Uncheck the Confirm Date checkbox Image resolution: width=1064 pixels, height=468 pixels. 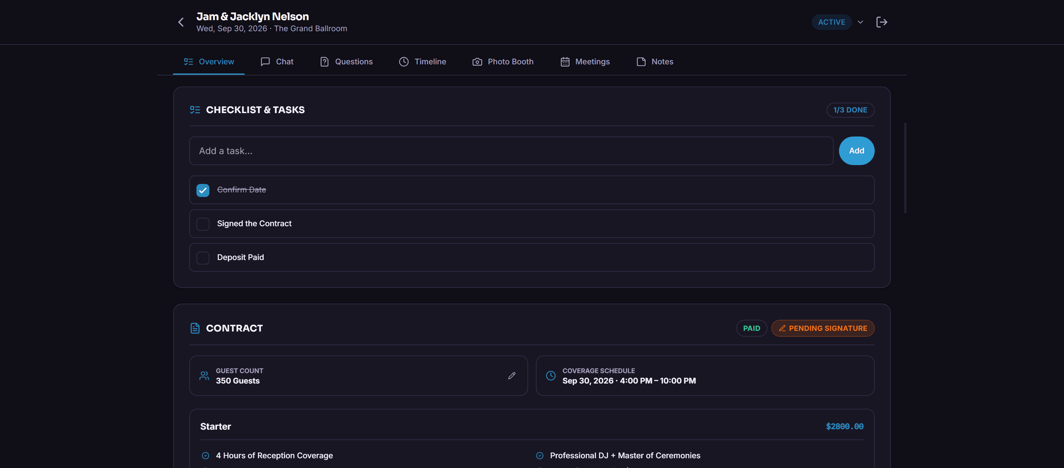click(203, 190)
